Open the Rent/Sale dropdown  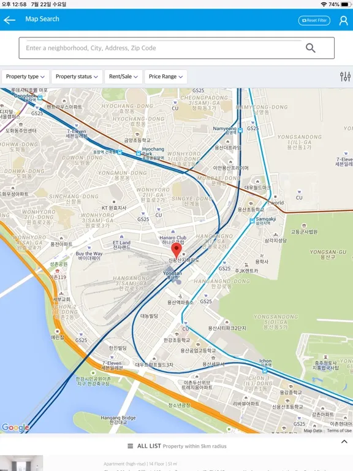123,77
